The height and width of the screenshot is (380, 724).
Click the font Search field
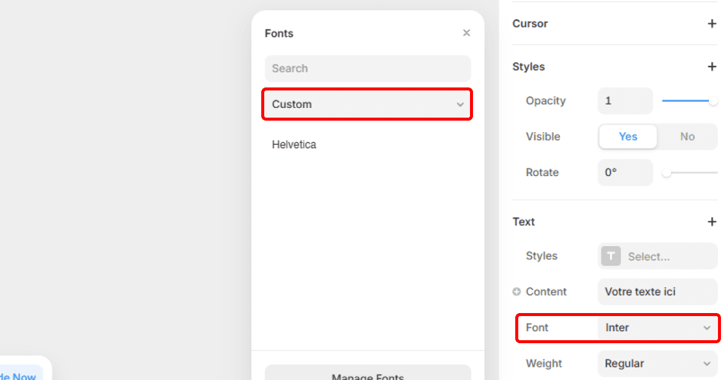367,68
